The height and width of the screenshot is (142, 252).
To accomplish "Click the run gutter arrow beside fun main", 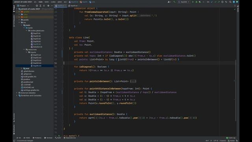I will pyautogui.click(x=59, y=136).
